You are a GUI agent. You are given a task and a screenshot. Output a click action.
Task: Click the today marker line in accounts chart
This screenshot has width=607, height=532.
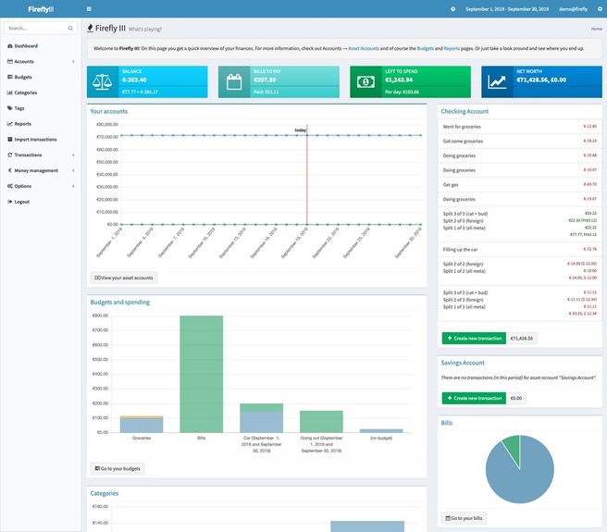[307, 174]
